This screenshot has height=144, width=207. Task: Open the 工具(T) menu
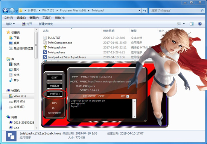pos(47,18)
